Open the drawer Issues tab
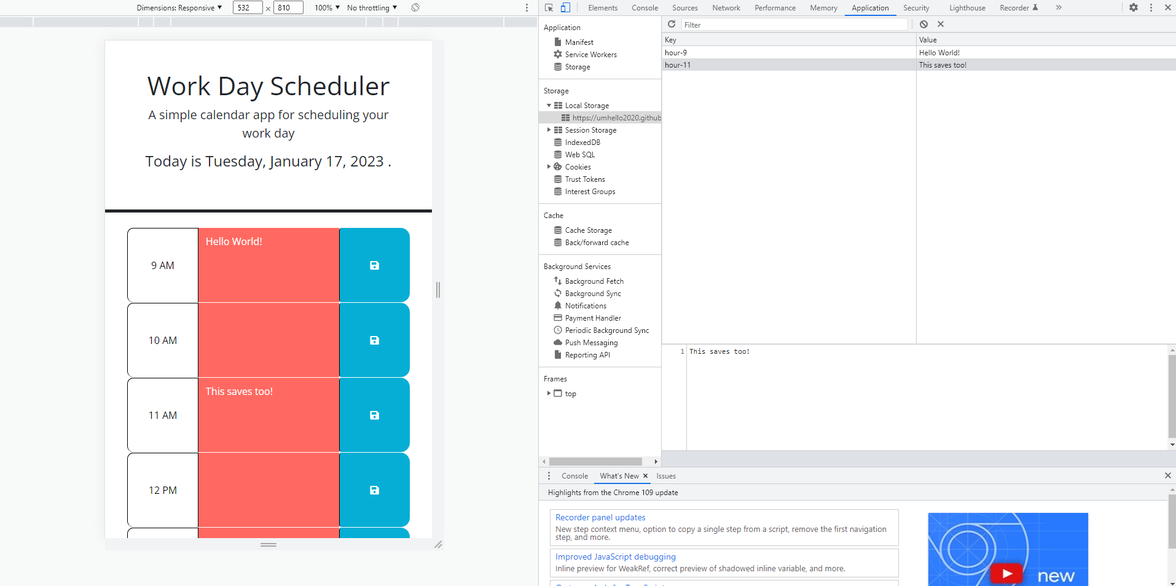The image size is (1176, 586). coord(666,476)
